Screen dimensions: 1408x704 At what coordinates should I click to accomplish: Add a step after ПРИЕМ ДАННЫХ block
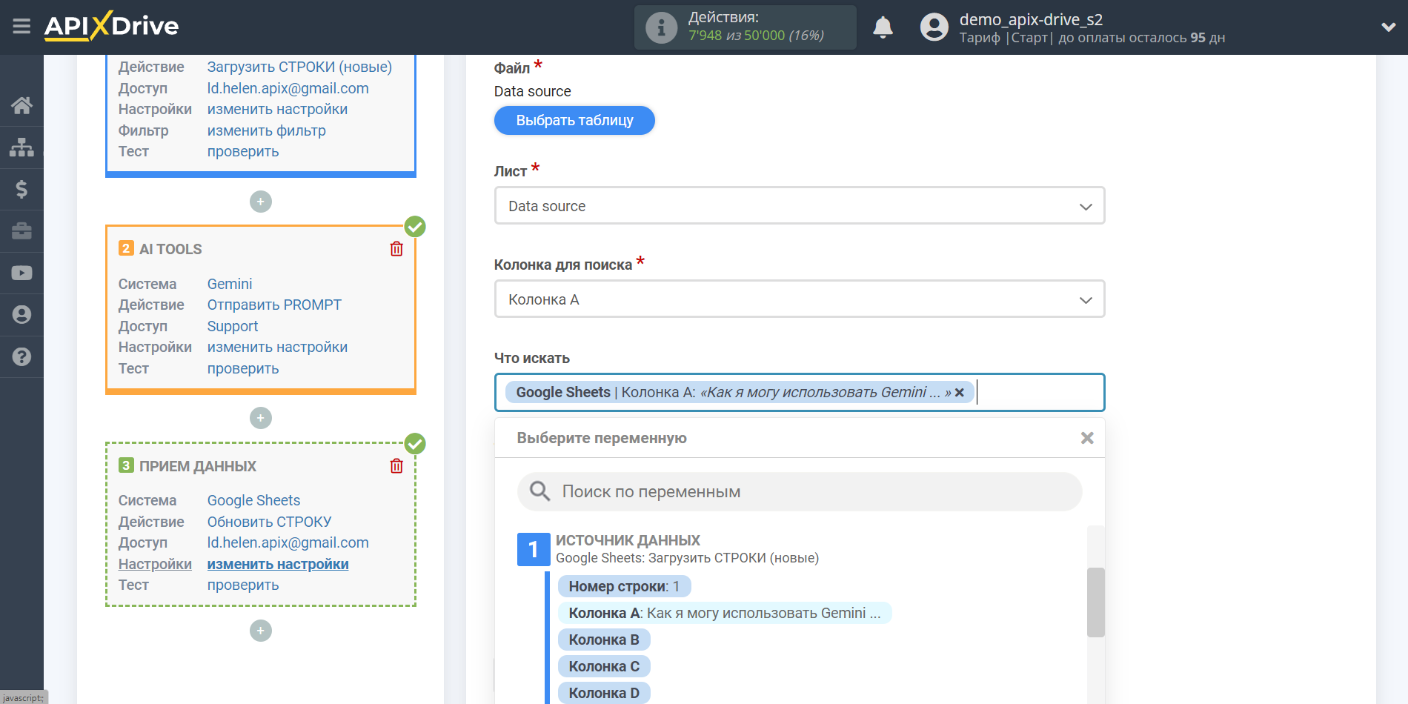261,631
